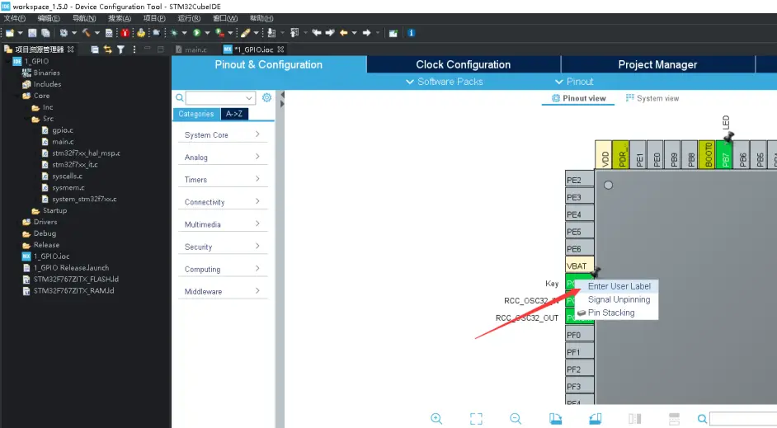Click the zoom in magnifier below pinout

point(436,419)
